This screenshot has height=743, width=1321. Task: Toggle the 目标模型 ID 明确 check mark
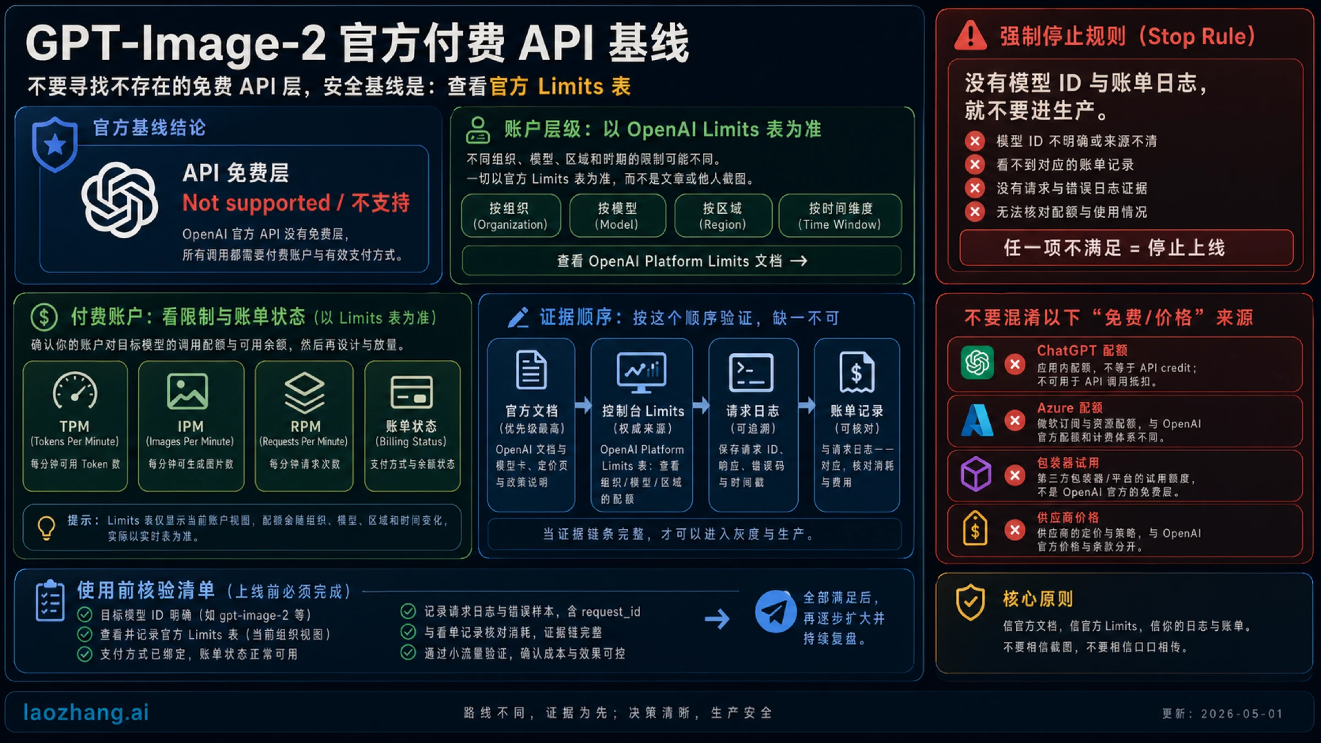coord(85,614)
